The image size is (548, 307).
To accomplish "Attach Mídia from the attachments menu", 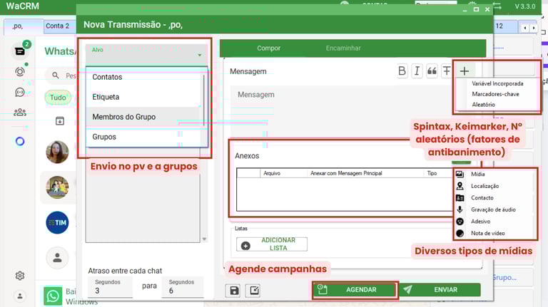I will tap(477, 174).
